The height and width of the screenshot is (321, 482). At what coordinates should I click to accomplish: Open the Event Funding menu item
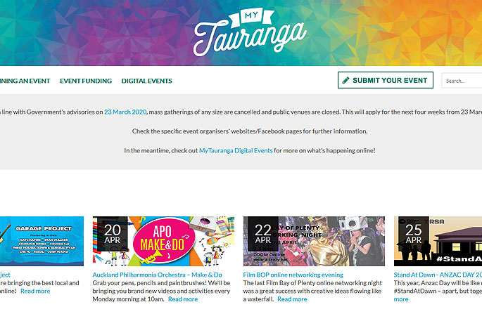86,81
